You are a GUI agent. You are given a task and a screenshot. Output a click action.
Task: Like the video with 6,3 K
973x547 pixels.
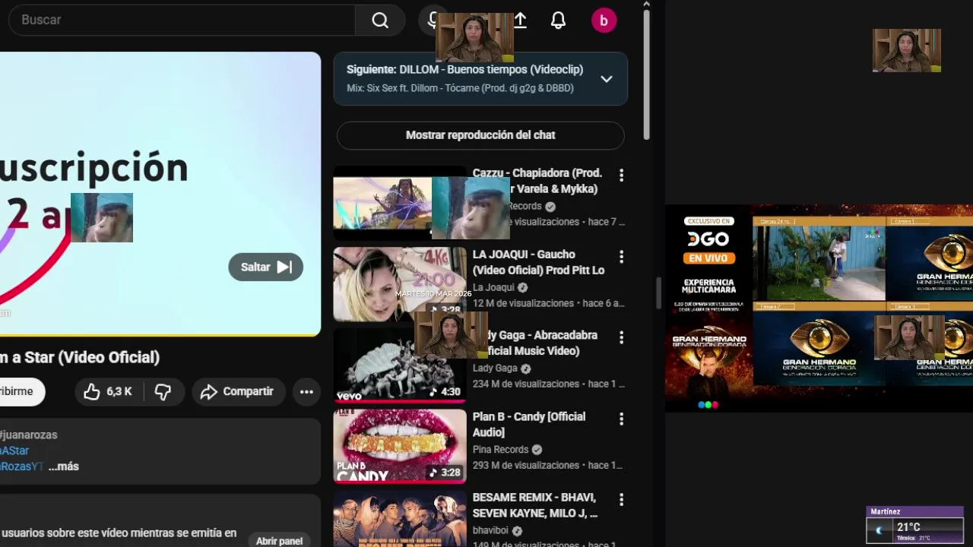108,392
